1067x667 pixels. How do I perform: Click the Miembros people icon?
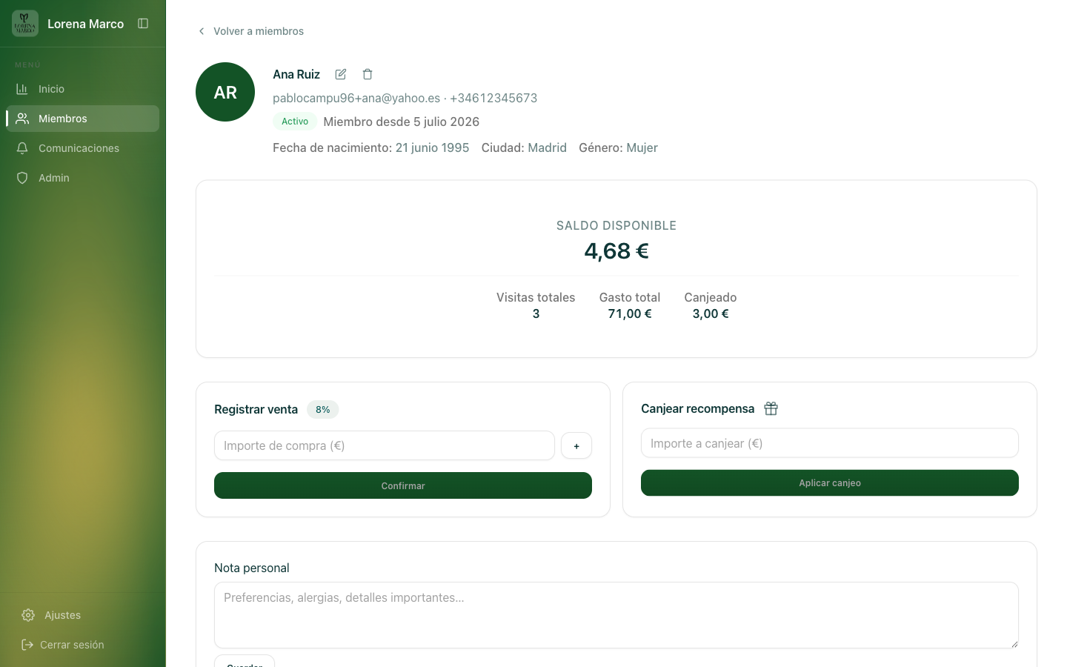click(22, 119)
